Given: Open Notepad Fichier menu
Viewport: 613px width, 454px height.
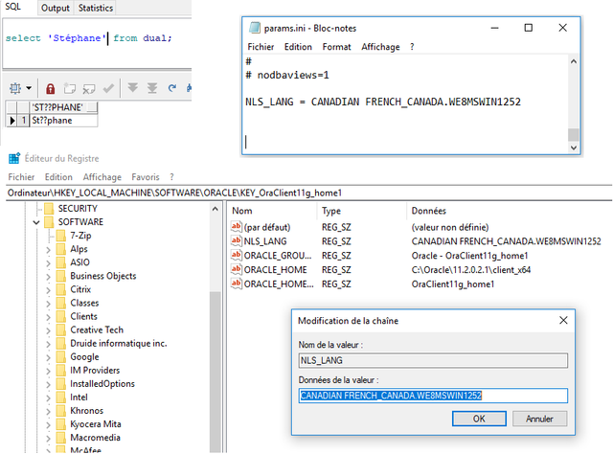Looking at the screenshot, I should coord(261,47).
